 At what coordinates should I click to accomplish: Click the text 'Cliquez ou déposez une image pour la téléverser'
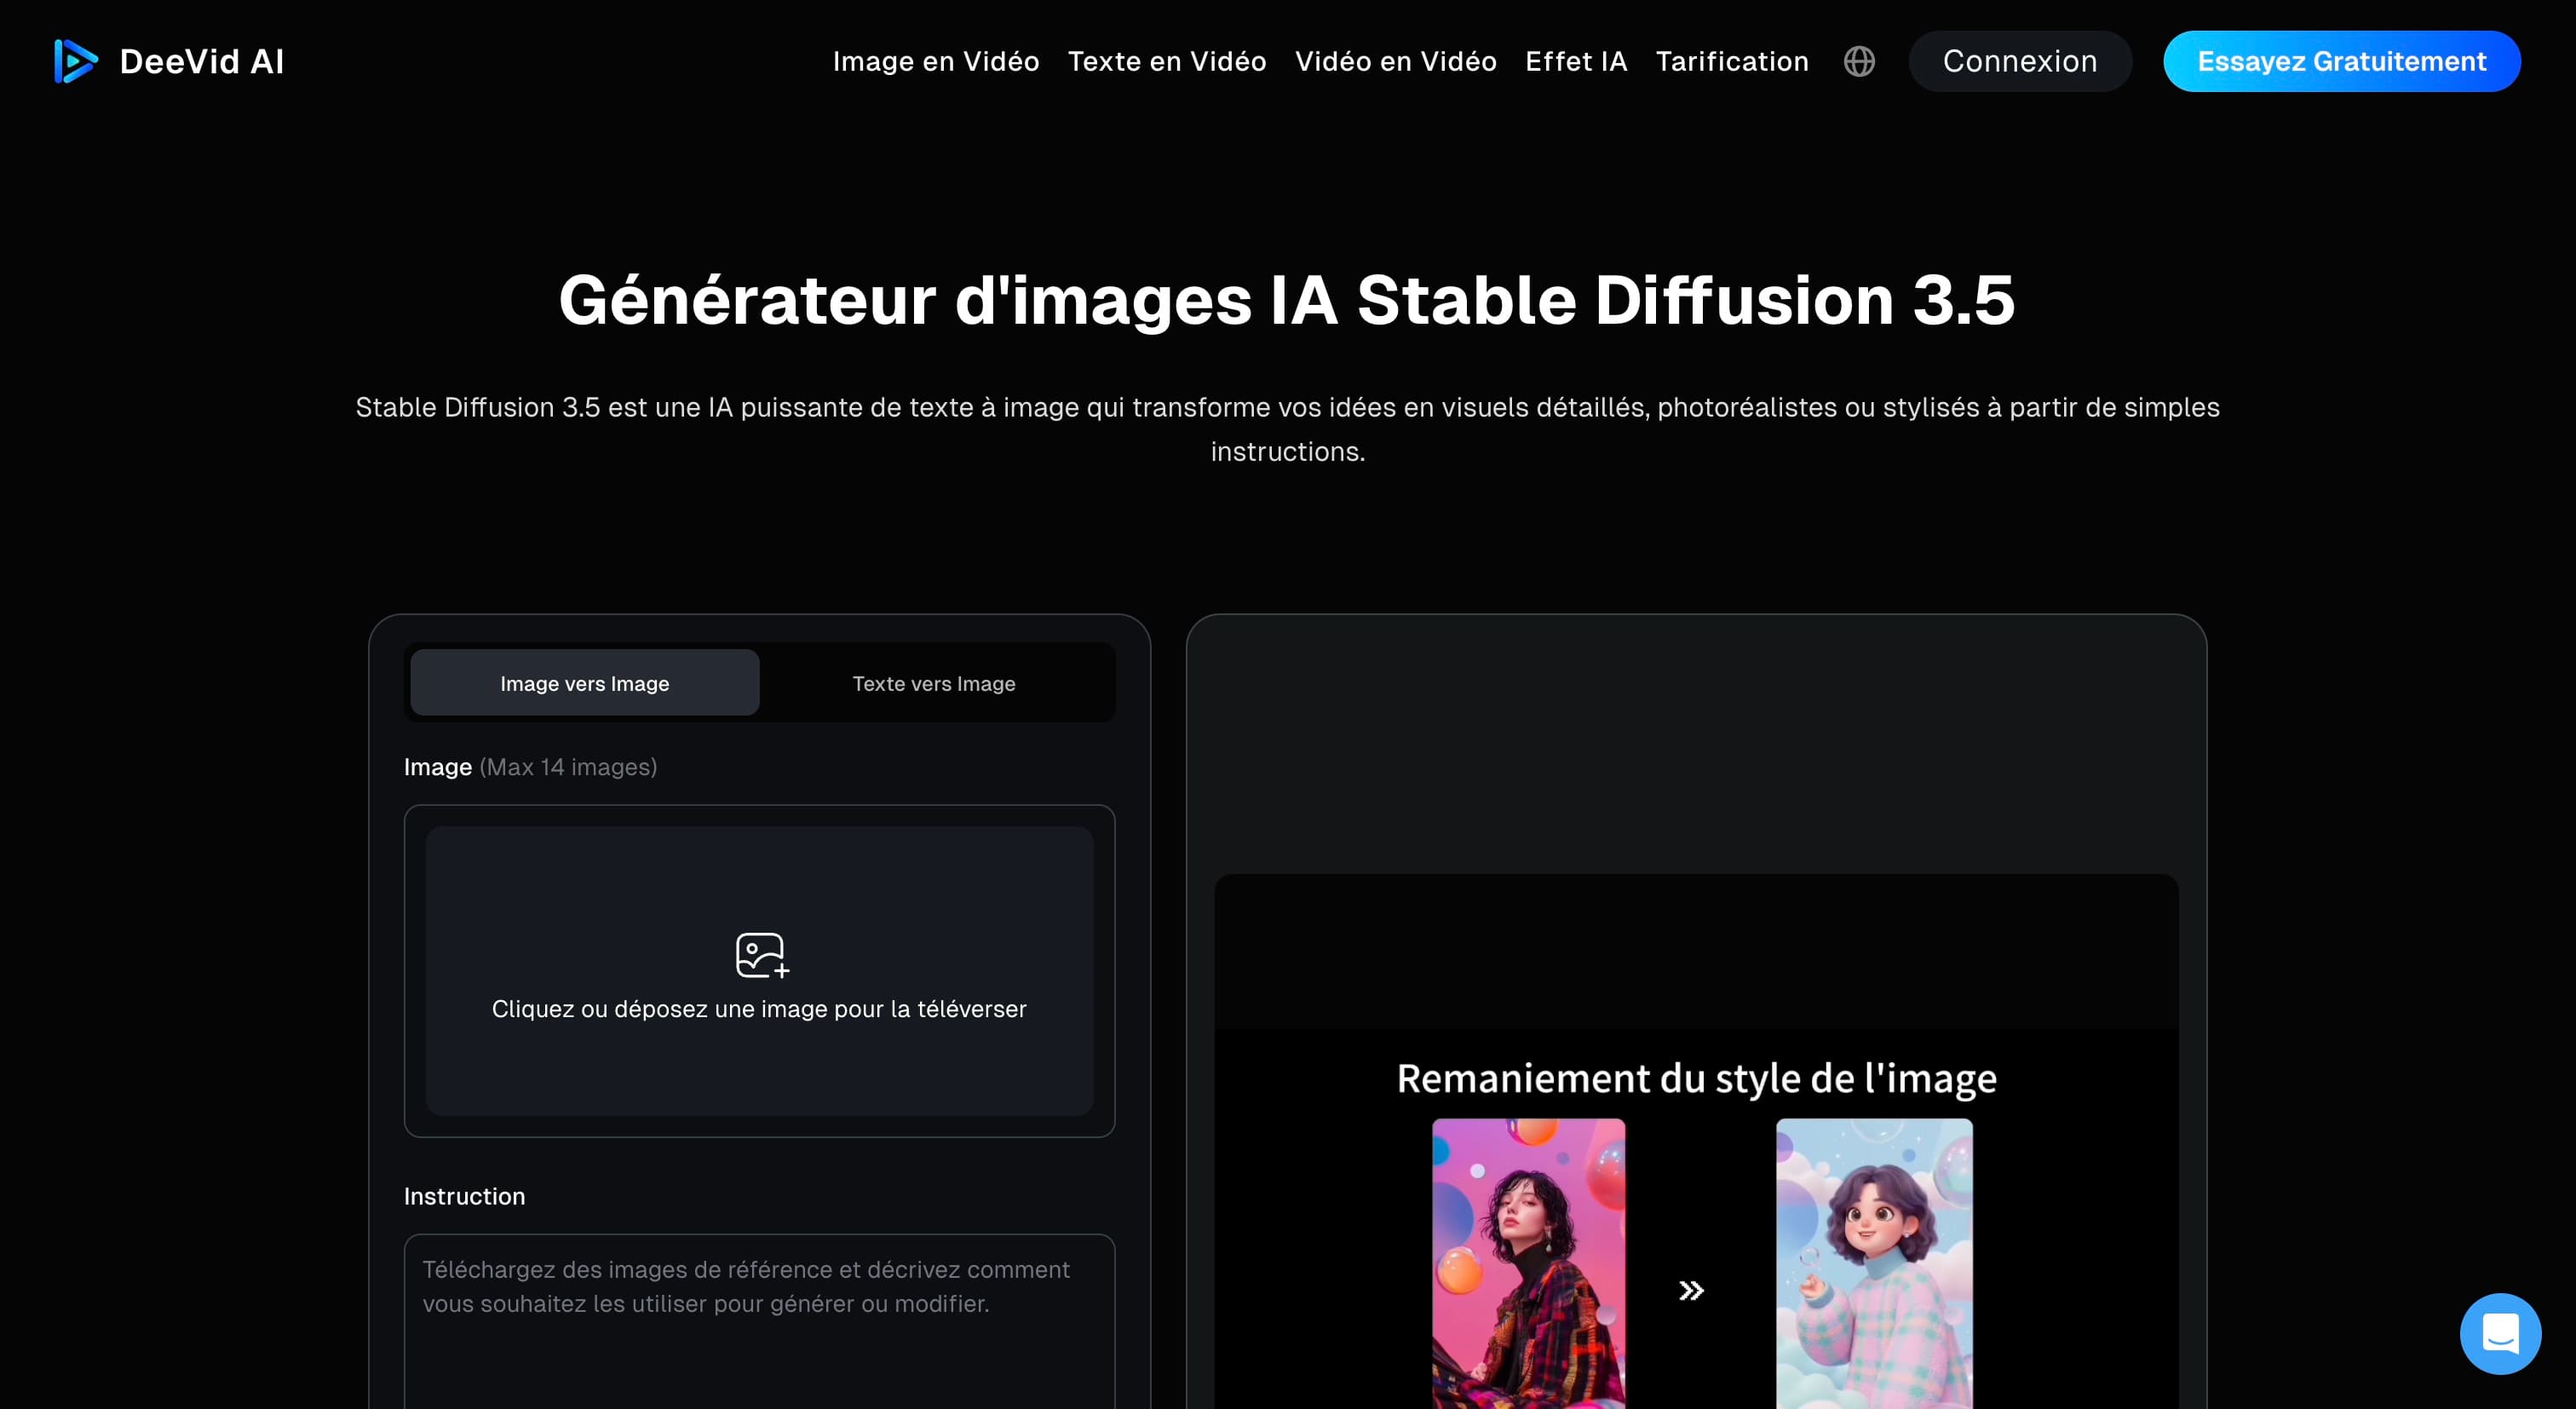759,1008
